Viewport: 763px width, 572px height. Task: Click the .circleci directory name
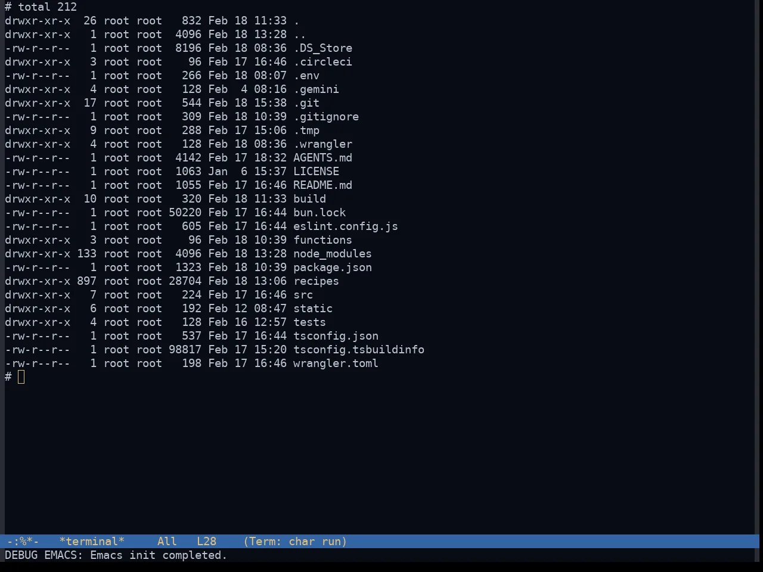(x=322, y=62)
